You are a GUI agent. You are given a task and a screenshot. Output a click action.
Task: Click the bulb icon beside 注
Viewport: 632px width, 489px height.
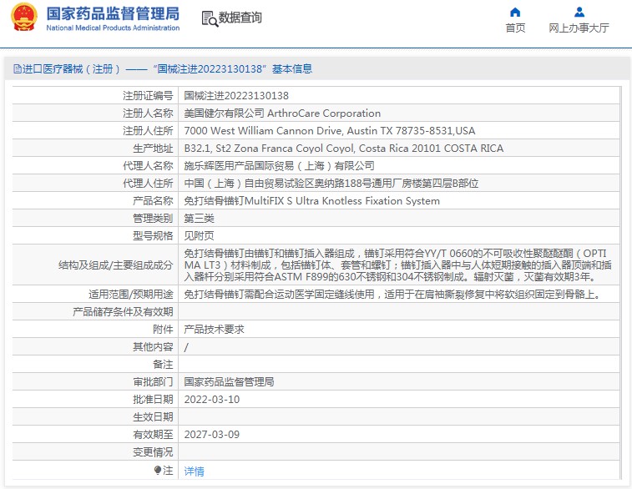tap(158, 470)
